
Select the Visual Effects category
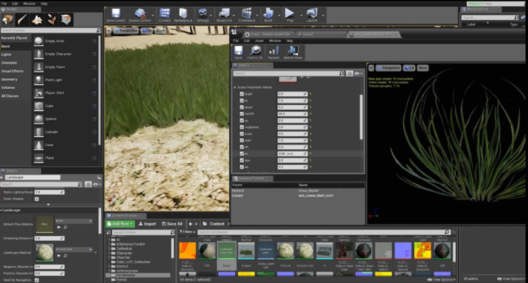pyautogui.click(x=12, y=72)
